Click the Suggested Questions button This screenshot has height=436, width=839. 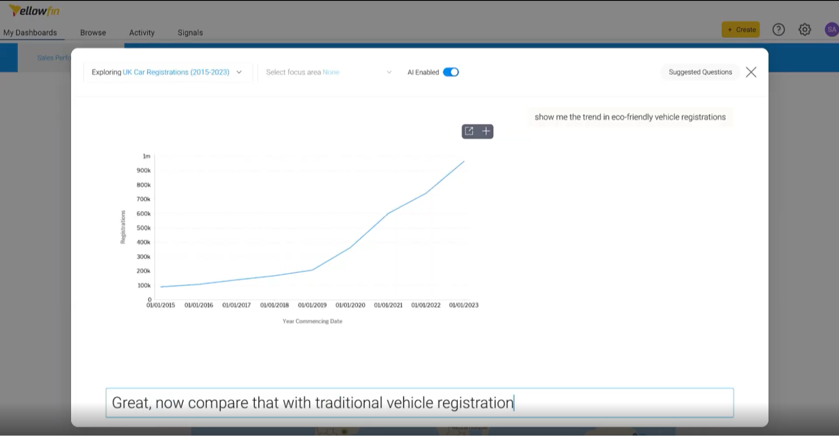point(700,72)
